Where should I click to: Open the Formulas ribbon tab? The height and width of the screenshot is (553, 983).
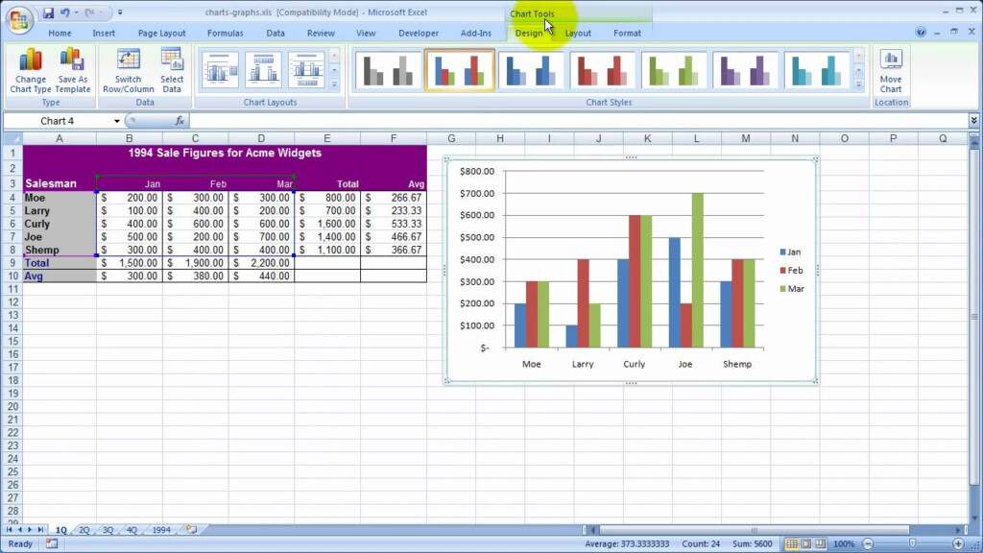[225, 34]
